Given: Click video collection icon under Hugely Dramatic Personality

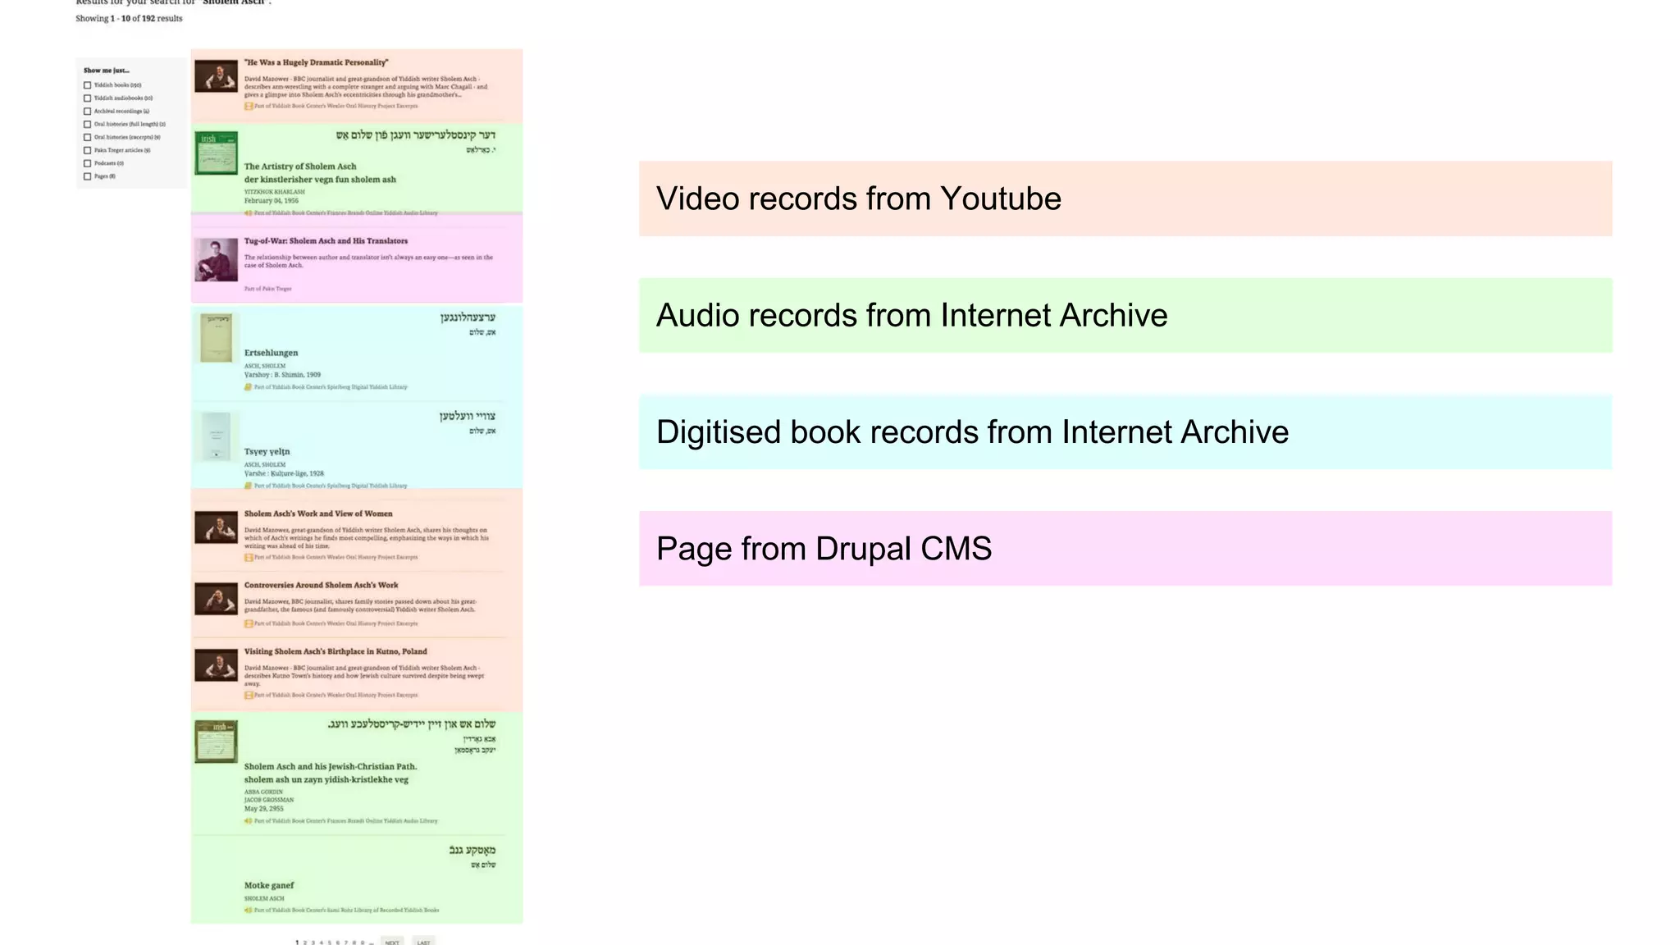Looking at the screenshot, I should pos(248,106).
